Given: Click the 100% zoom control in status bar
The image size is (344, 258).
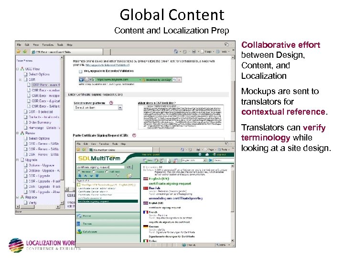Looking at the screenshot, I should click(223, 245).
